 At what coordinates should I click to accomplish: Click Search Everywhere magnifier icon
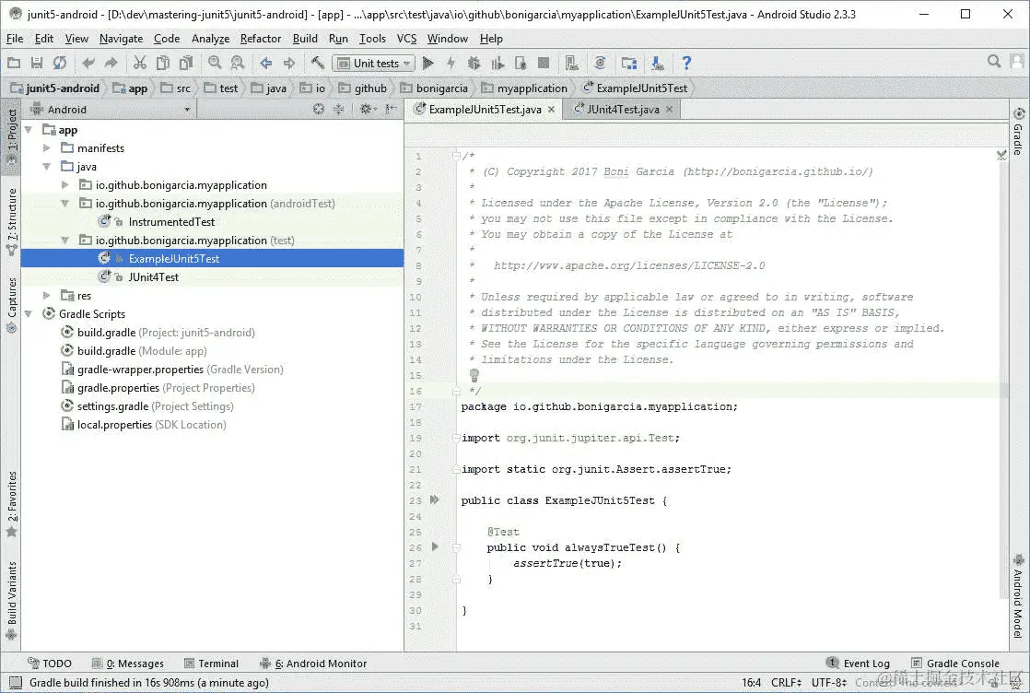pos(994,62)
